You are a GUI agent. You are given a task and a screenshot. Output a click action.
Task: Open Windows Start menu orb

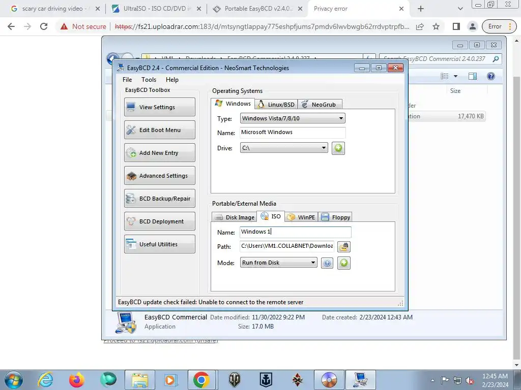point(14,380)
